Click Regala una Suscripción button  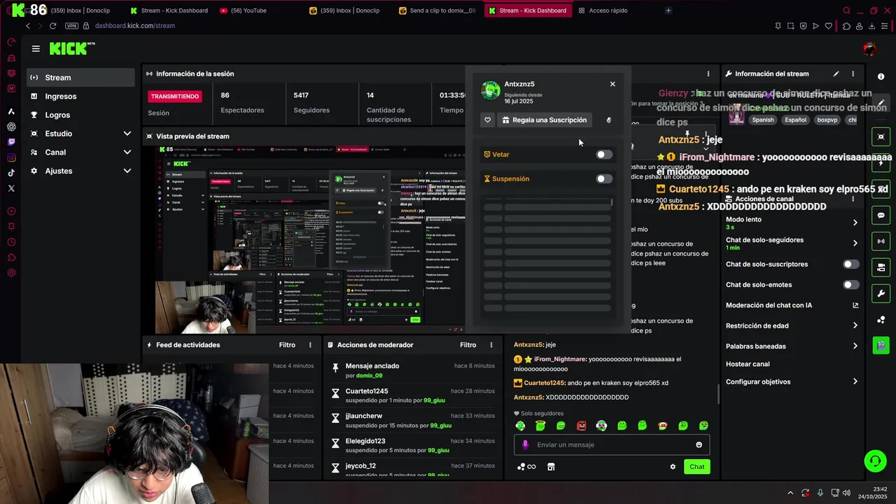pyautogui.click(x=544, y=120)
